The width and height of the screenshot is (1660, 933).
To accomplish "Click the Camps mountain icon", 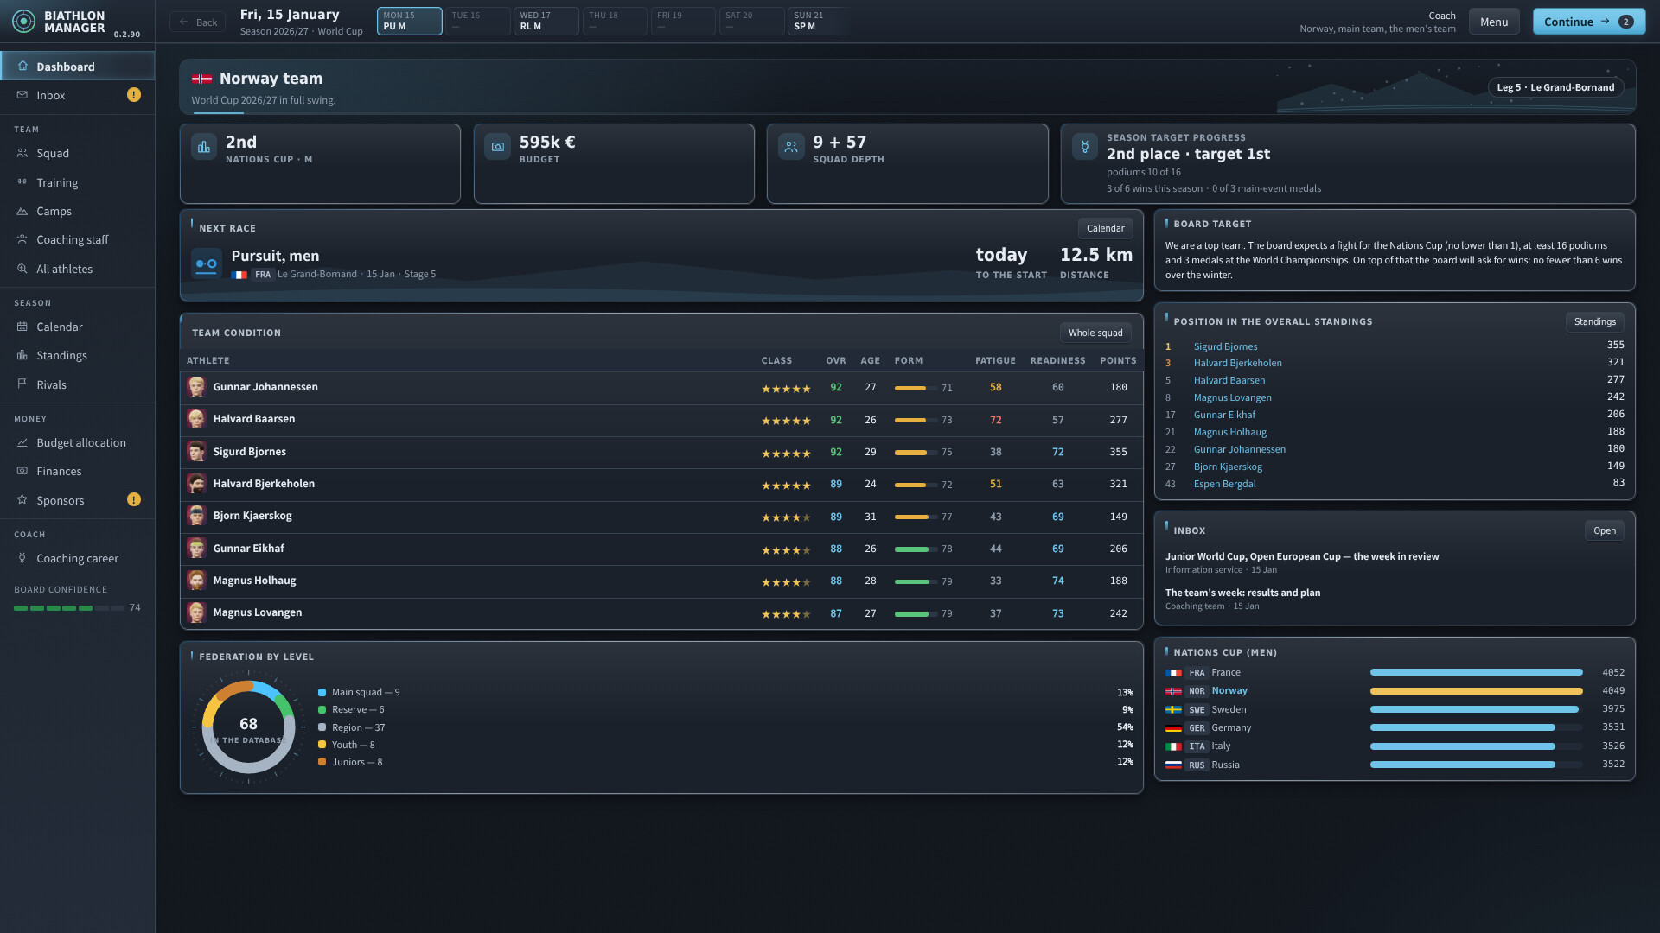I will (22, 211).
